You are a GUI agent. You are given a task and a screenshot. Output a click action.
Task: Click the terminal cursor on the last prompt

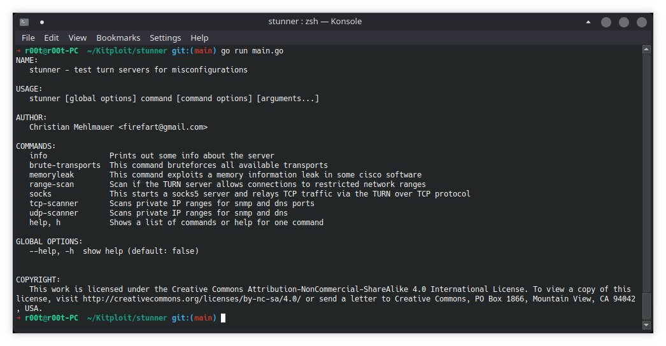pos(223,318)
